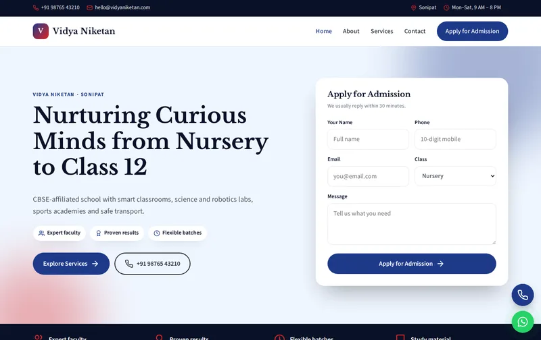Focus the Full name input field

(x=368, y=139)
